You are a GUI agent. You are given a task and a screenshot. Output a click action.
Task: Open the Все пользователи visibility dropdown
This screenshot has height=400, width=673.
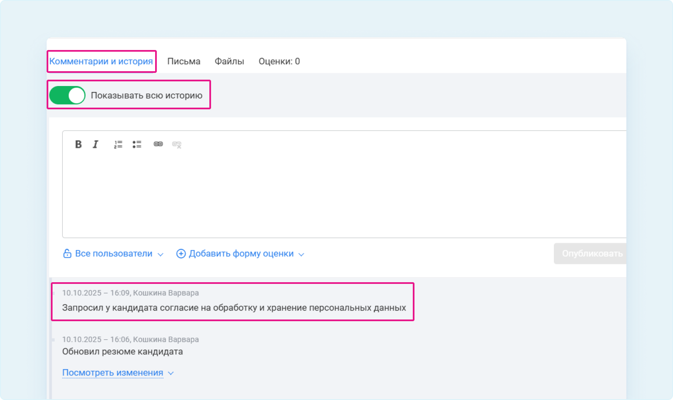click(114, 254)
